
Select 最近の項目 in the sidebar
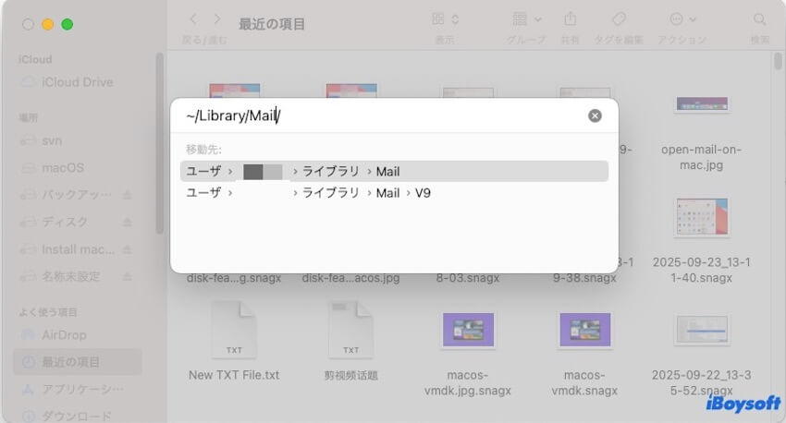pyautogui.click(x=70, y=362)
